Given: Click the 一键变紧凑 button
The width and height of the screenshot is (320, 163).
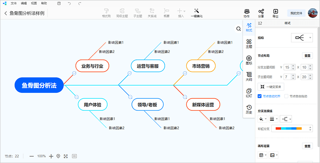Looking at the screenshot, I should coord(271,86).
